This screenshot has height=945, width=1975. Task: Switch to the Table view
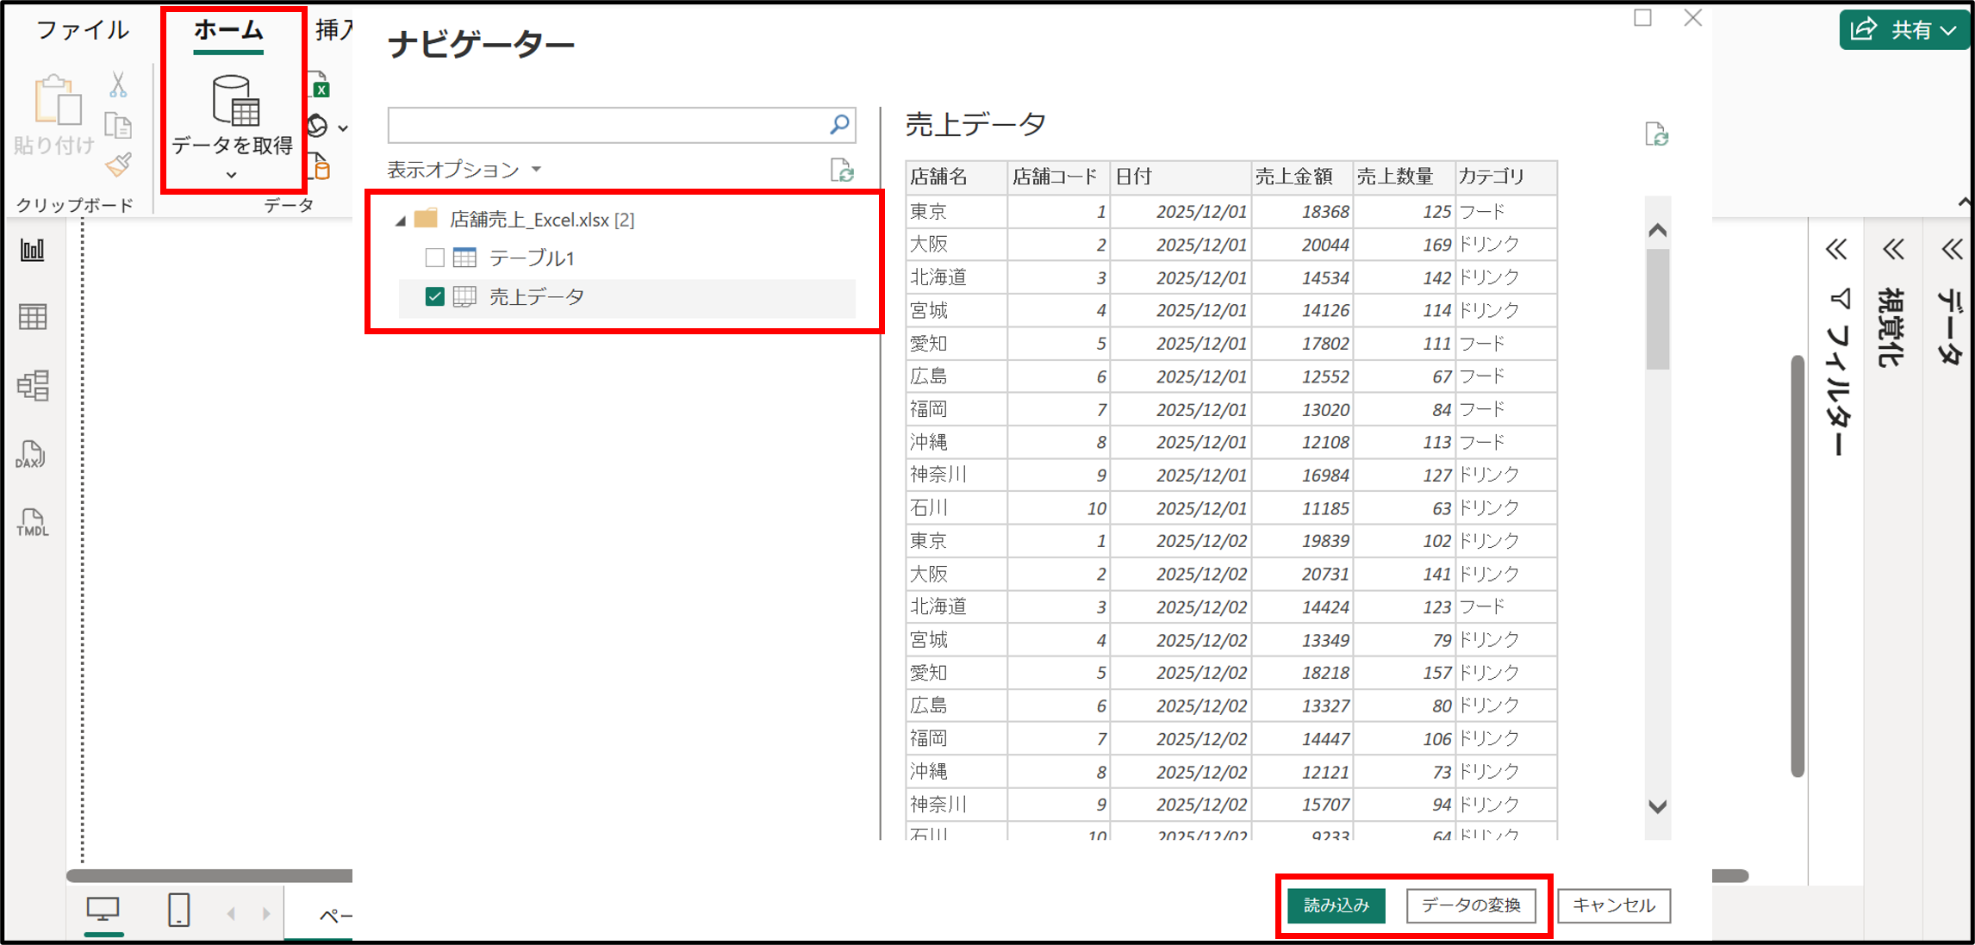coord(34,317)
